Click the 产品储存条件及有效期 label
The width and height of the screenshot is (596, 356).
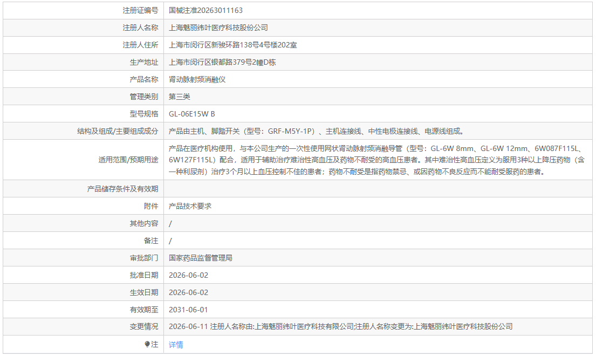click(122, 189)
